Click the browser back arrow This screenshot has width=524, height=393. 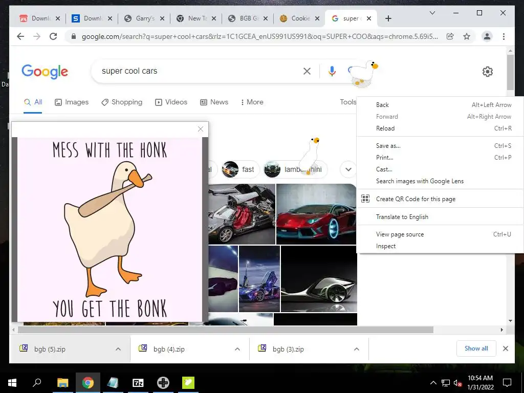(x=20, y=36)
